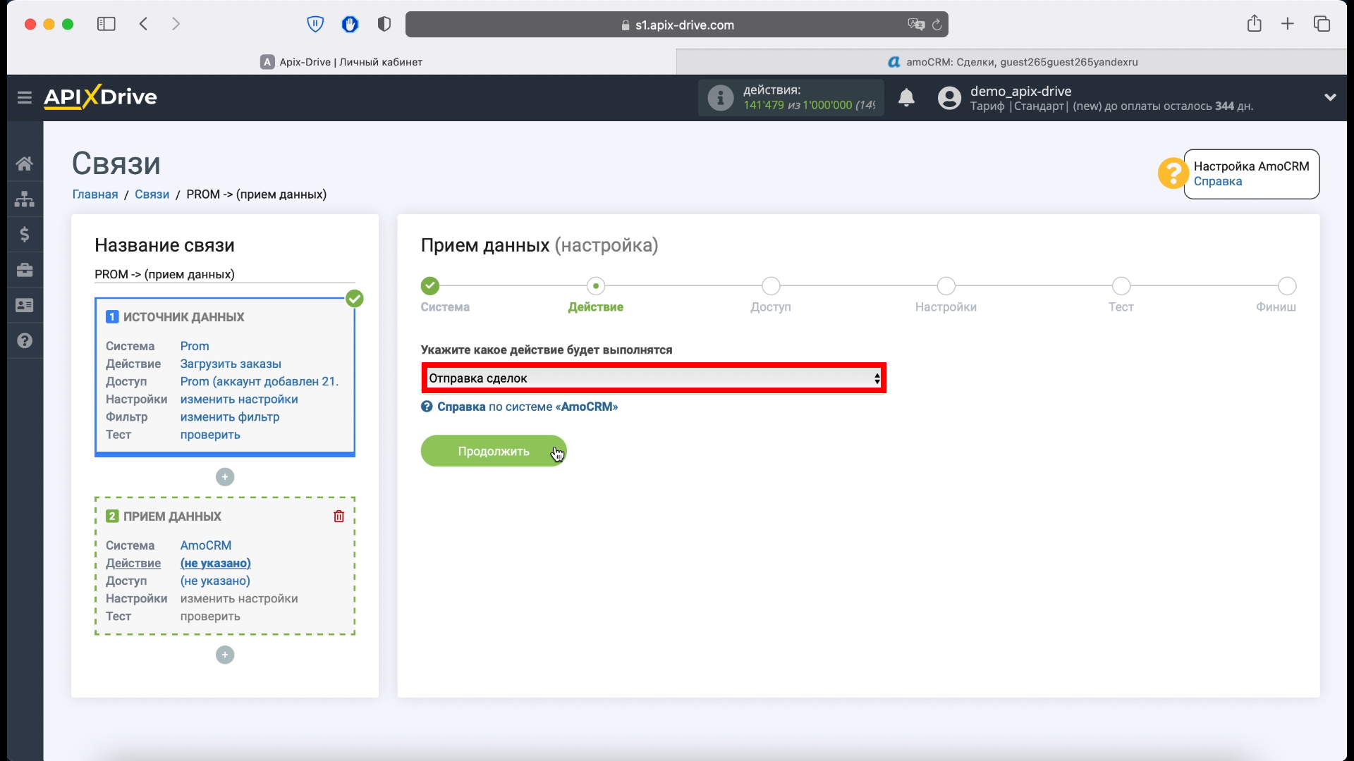Click (не указано) next to Доступ

[215, 581]
